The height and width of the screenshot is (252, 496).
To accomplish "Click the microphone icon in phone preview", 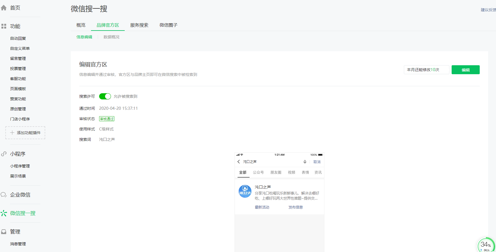I will click(305, 162).
